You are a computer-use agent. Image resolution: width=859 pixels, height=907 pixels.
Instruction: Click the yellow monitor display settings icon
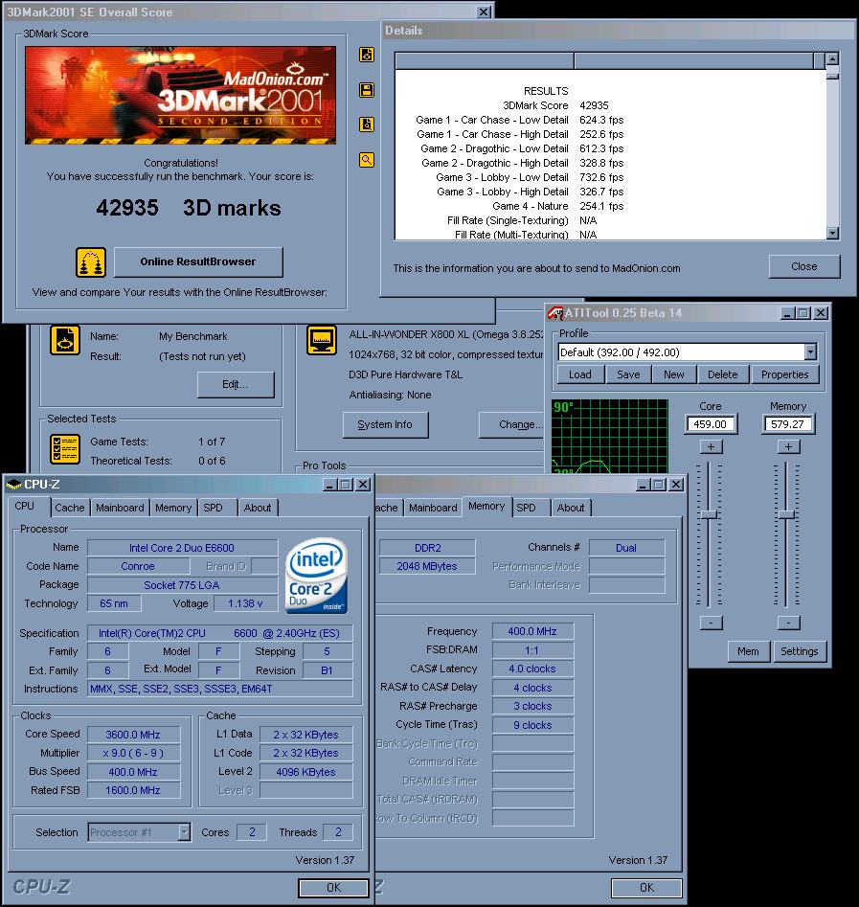[322, 340]
